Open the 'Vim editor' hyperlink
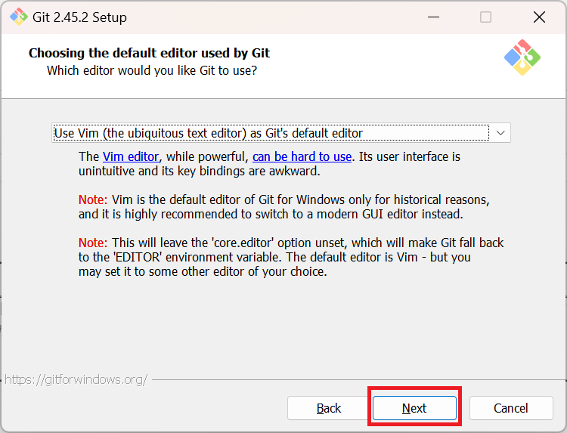Image resolution: width=567 pixels, height=433 pixels. tap(131, 156)
